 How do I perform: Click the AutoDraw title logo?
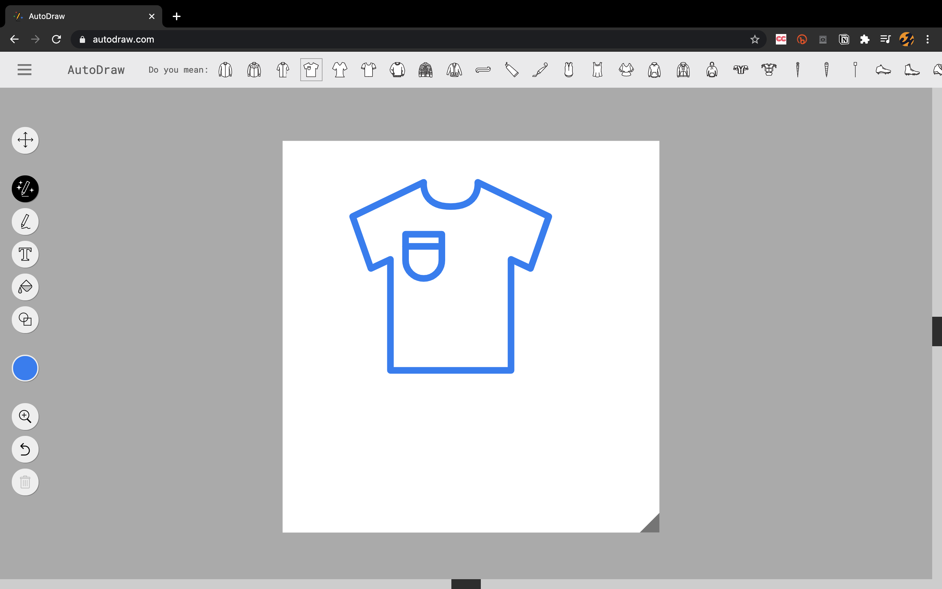point(96,70)
